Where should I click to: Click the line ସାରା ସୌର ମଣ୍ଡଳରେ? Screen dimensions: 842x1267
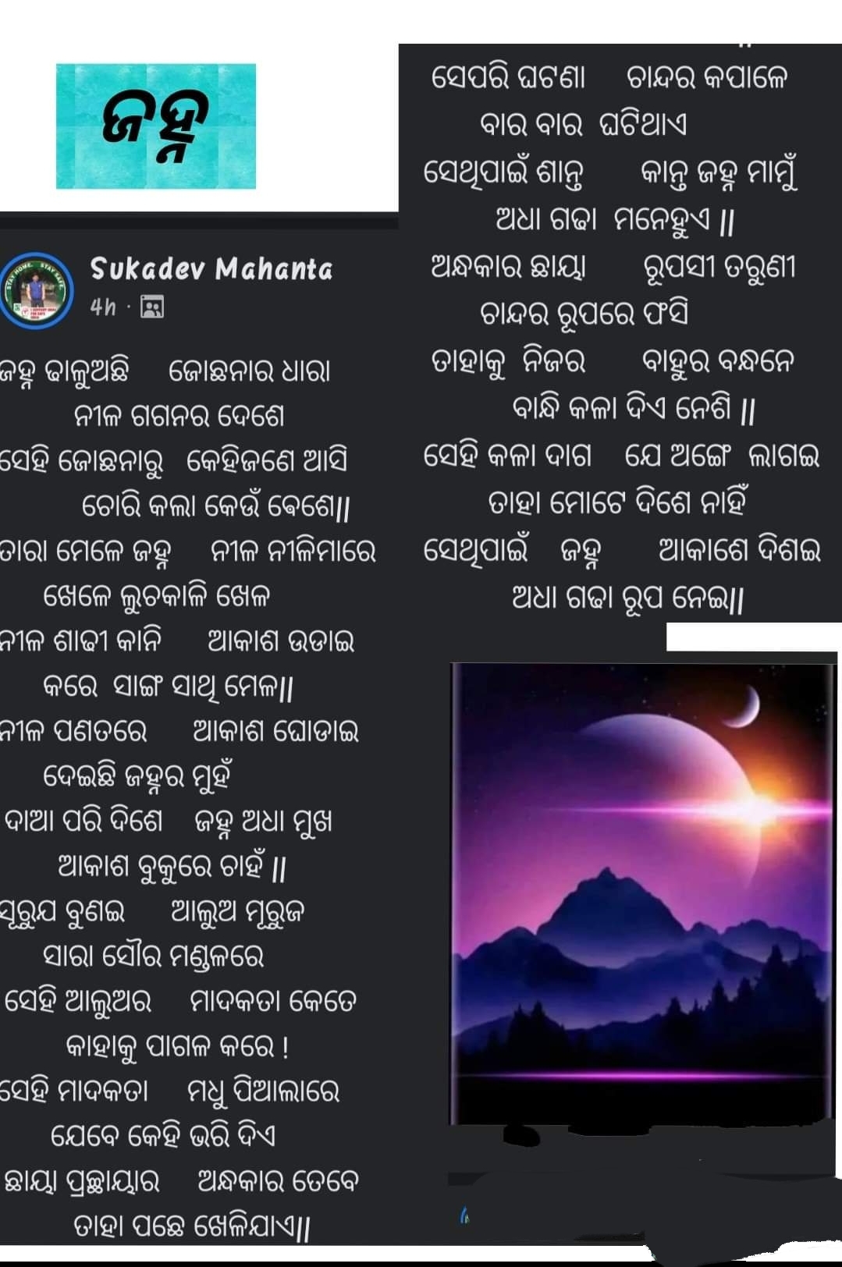tap(154, 956)
